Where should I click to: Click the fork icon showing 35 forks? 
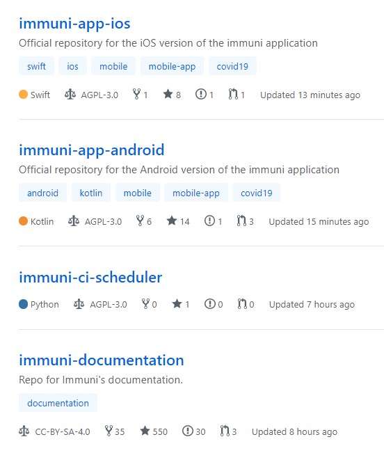point(109,431)
